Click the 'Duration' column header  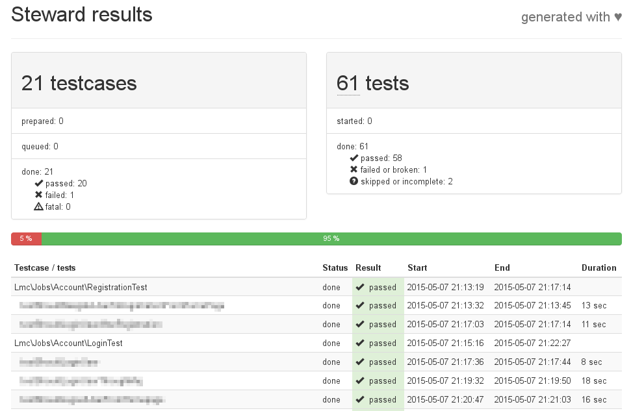pyautogui.click(x=599, y=268)
